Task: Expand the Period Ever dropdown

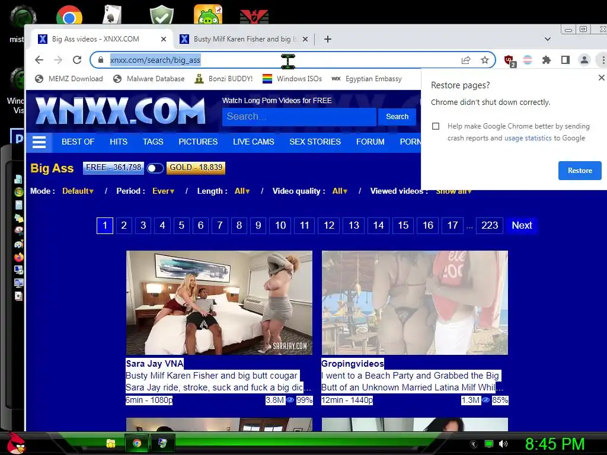Action: [164, 191]
